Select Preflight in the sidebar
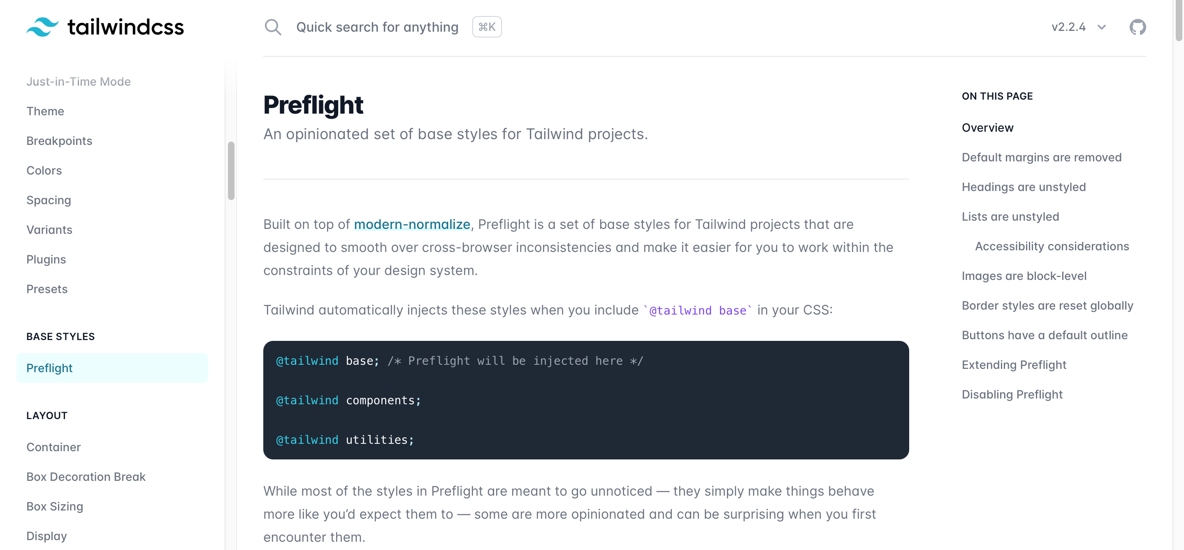This screenshot has height=550, width=1184. [50, 368]
